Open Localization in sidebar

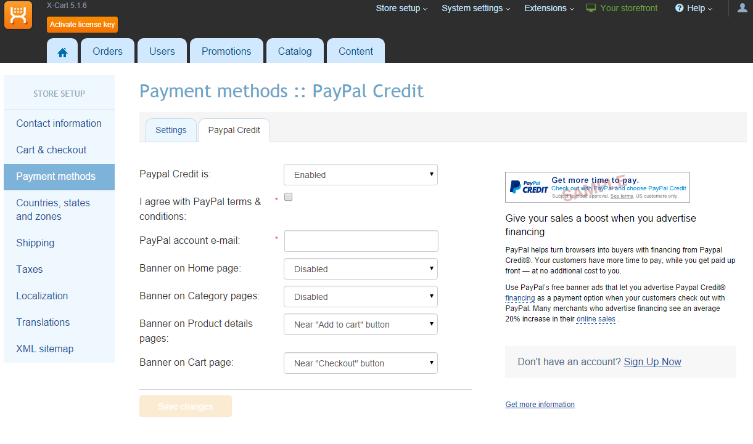(x=59, y=296)
